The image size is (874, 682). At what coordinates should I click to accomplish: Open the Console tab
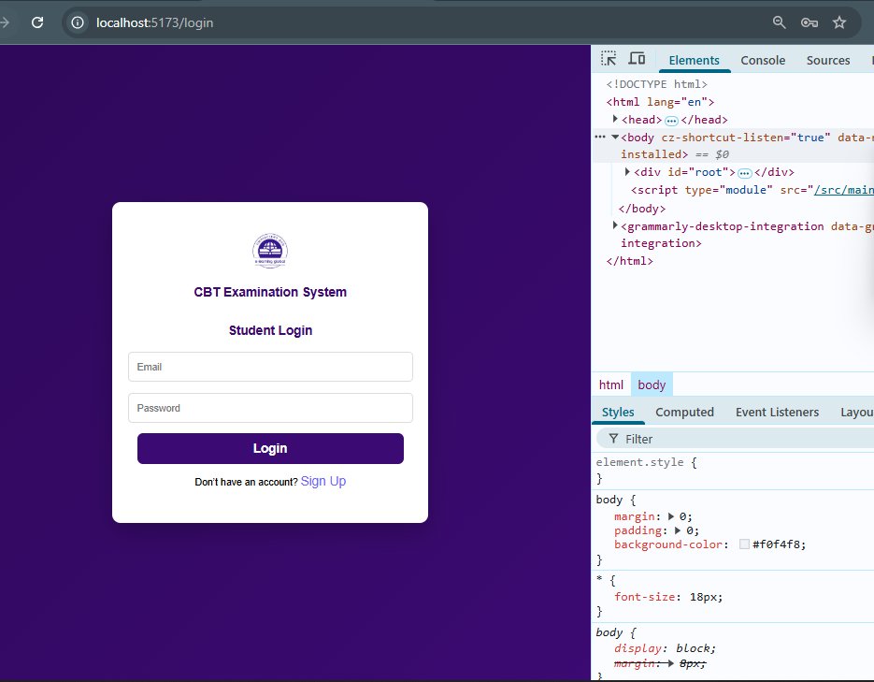763,60
